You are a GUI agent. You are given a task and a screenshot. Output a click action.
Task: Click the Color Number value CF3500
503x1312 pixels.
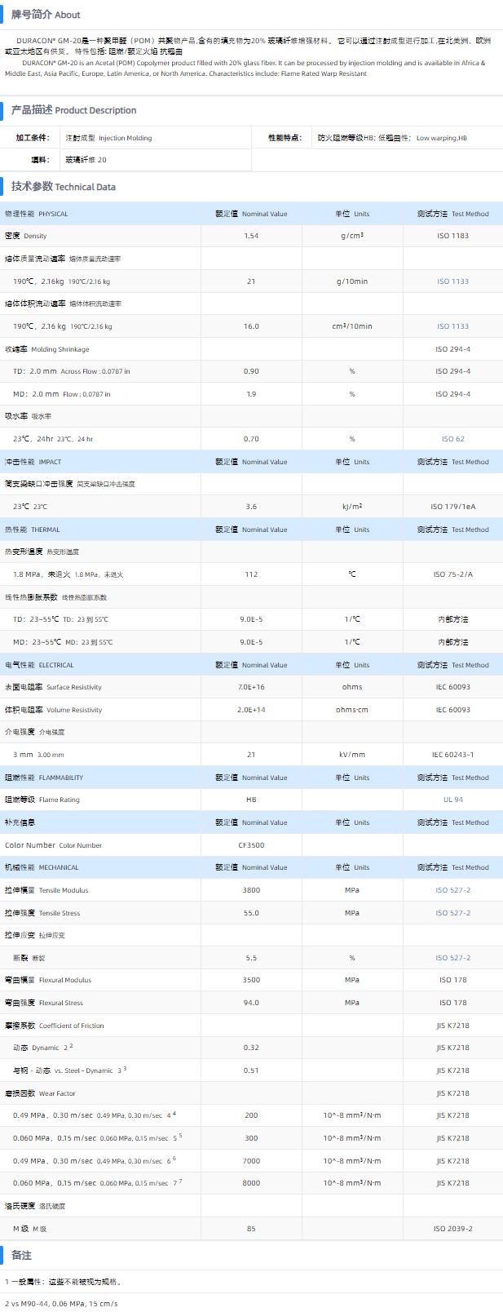tap(251, 845)
